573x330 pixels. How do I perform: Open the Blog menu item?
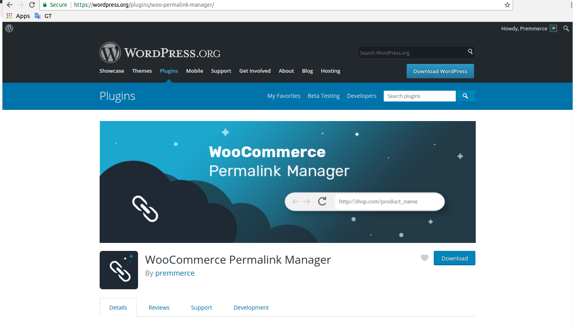(x=307, y=71)
